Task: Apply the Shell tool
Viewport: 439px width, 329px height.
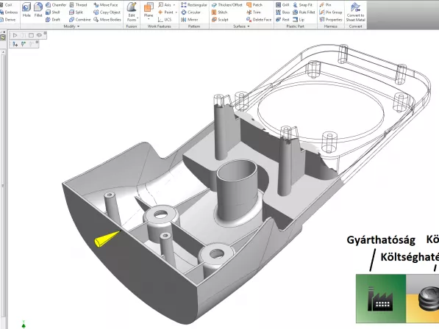Action: coord(53,12)
